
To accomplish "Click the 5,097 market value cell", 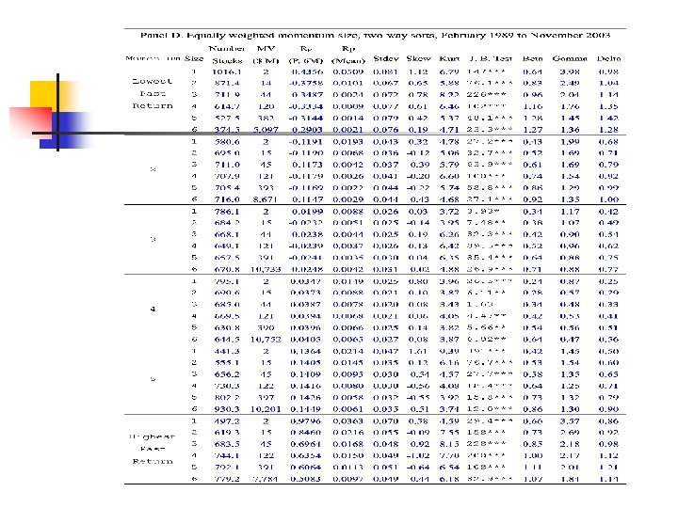I will point(266,130).
